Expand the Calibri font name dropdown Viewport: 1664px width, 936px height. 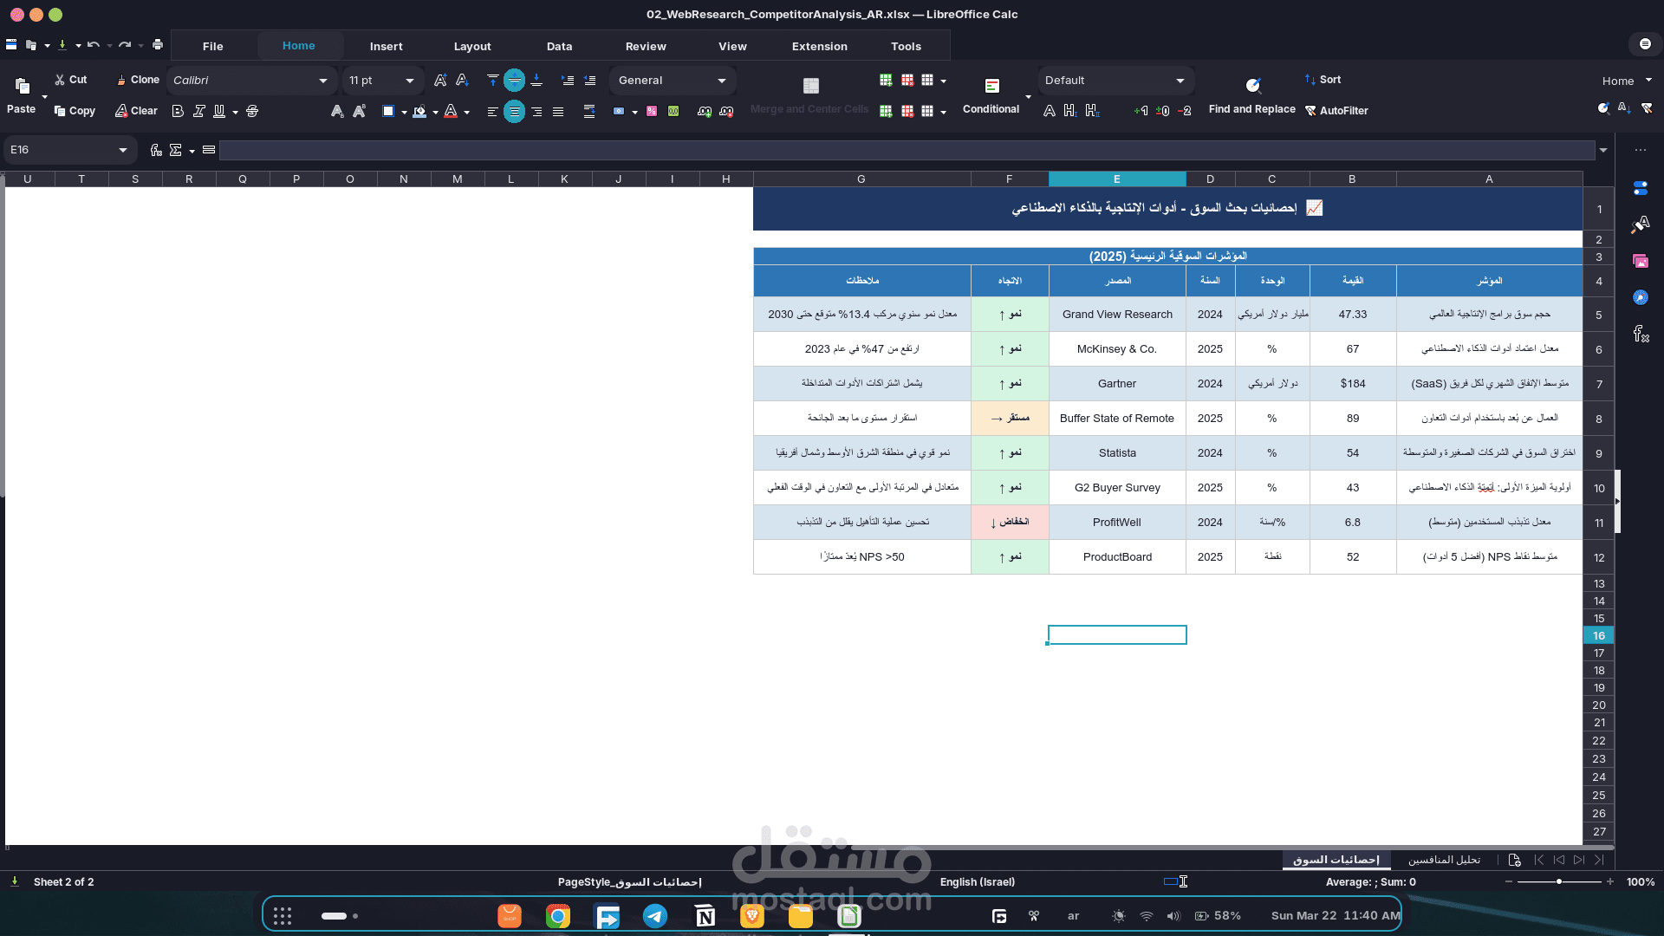coord(323,81)
